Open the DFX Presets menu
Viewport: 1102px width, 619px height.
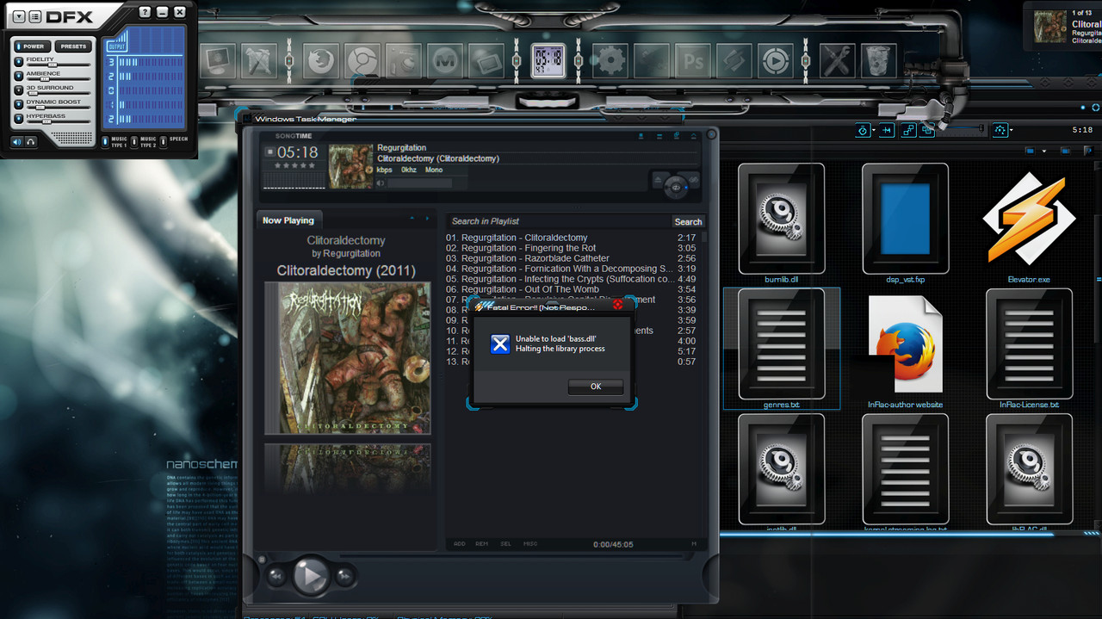[73, 46]
